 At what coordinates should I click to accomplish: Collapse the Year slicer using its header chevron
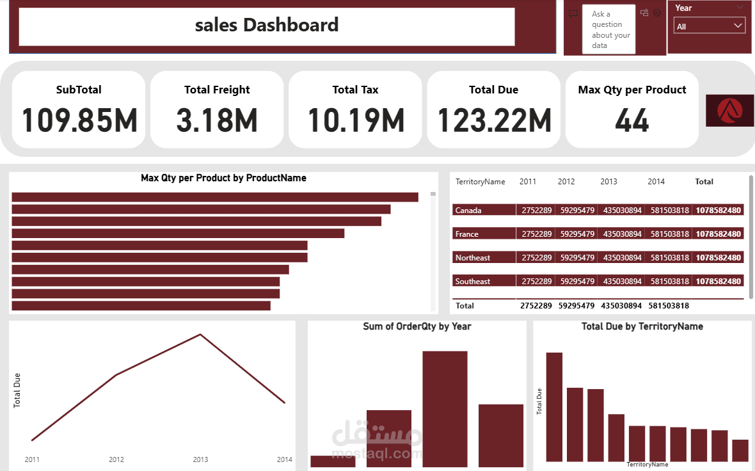tap(740, 7)
